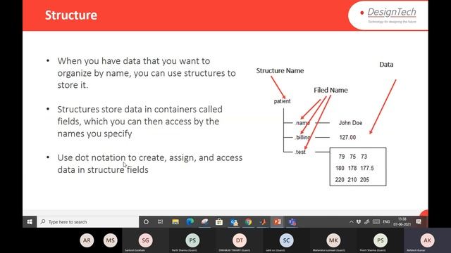The image size is (451, 253).
Task: Select participant tile AK
Action: [x=428, y=240]
